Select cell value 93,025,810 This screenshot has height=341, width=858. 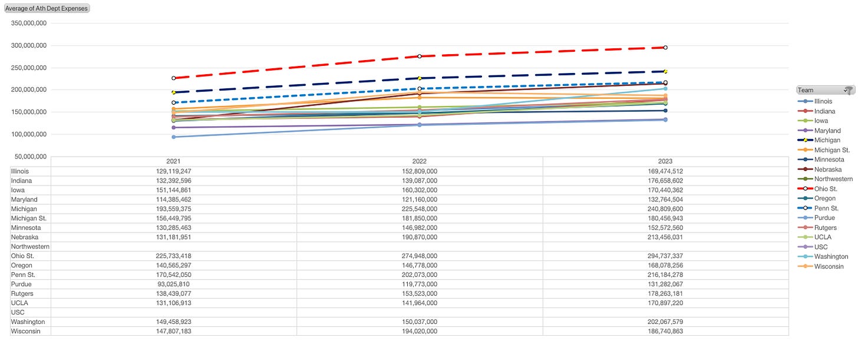(173, 284)
